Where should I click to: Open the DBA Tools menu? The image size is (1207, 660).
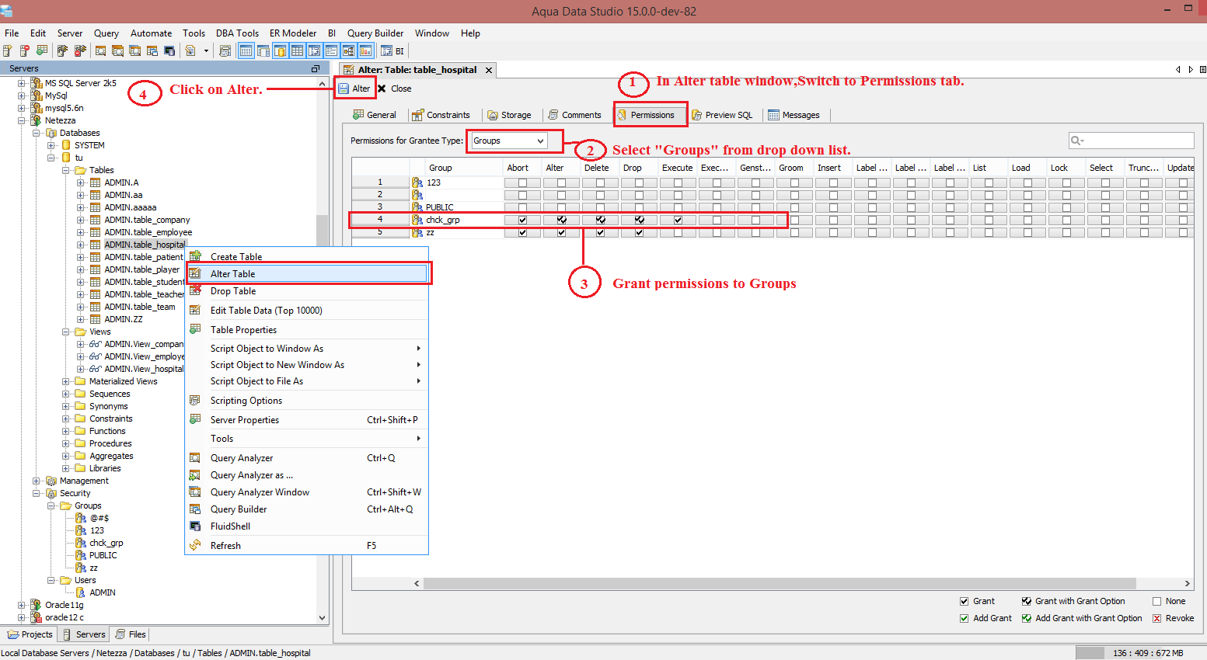tap(237, 33)
